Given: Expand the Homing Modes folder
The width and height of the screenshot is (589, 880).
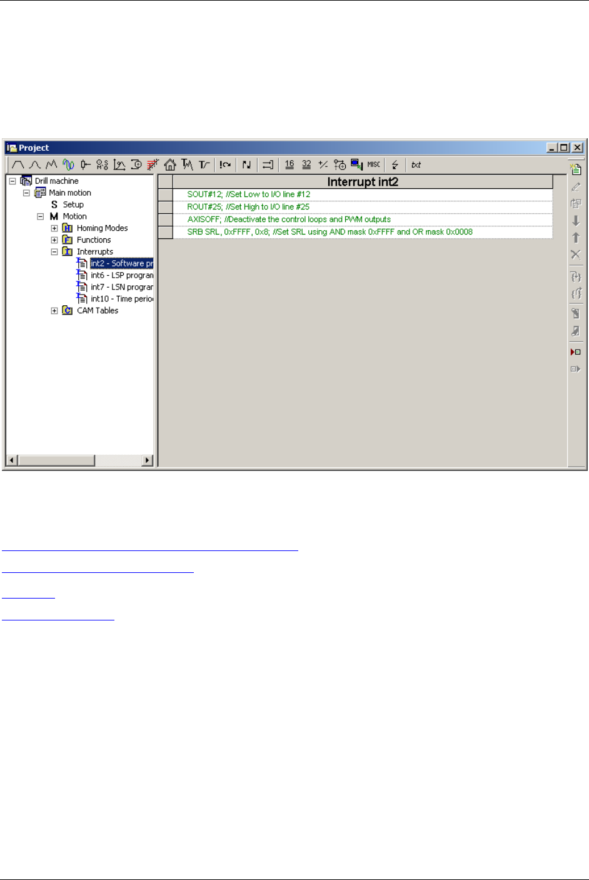Looking at the screenshot, I should coord(54,228).
